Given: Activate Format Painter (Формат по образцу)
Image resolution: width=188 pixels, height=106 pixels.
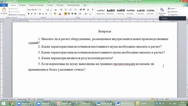Looking at the screenshot, I should click(17, 15).
